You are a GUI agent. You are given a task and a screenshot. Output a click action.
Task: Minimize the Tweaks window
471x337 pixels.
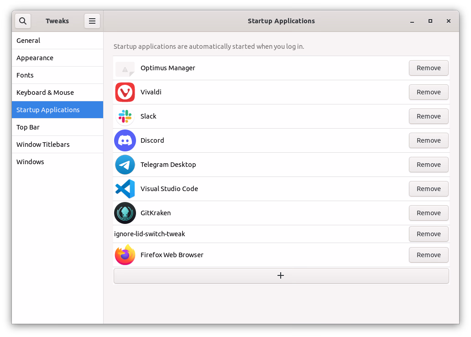click(412, 21)
